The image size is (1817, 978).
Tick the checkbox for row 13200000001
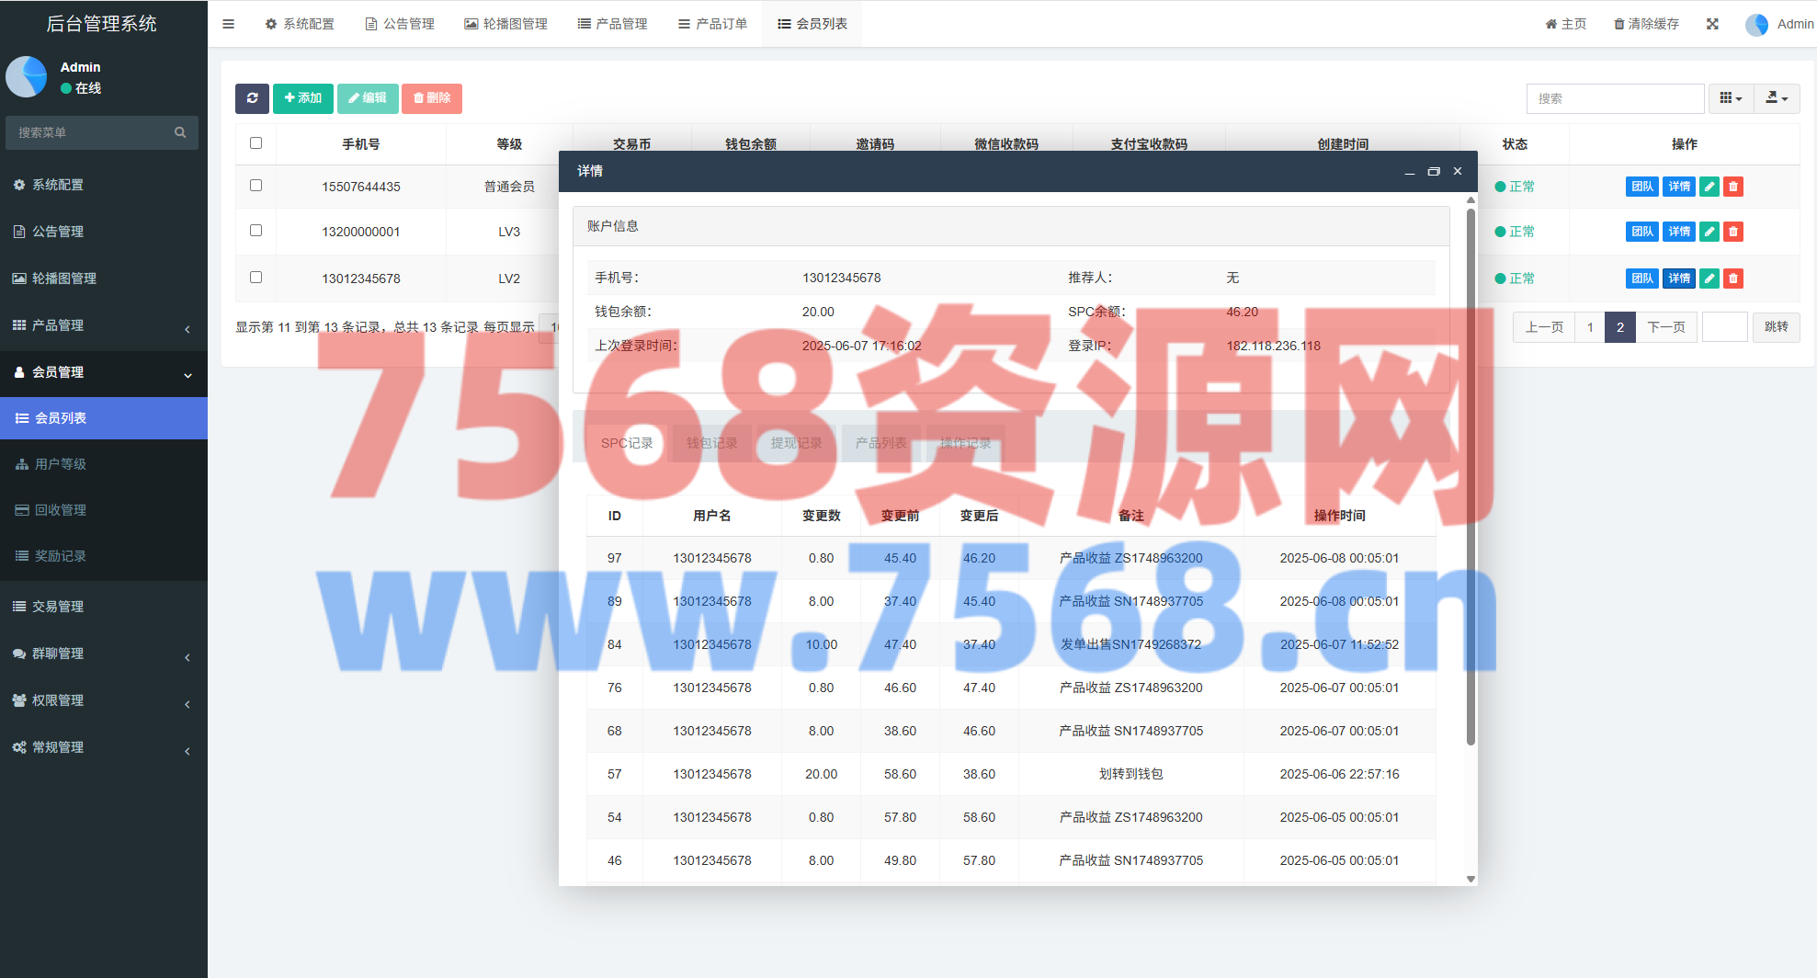coord(256,231)
